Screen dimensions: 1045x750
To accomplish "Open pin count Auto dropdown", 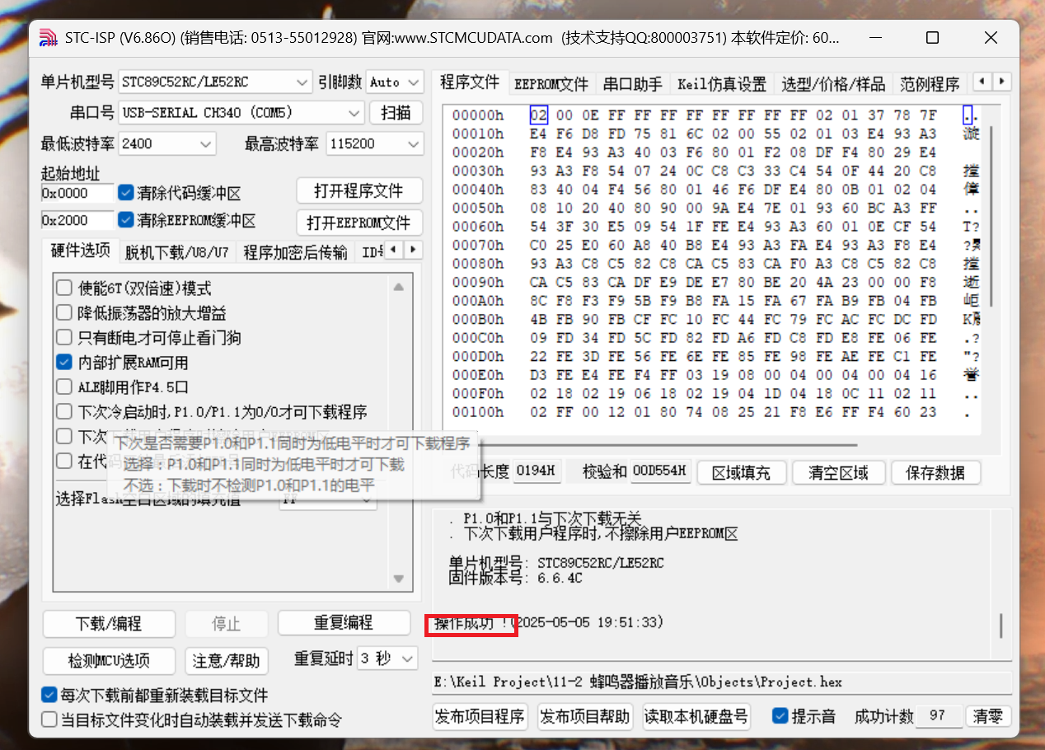I will pos(394,82).
